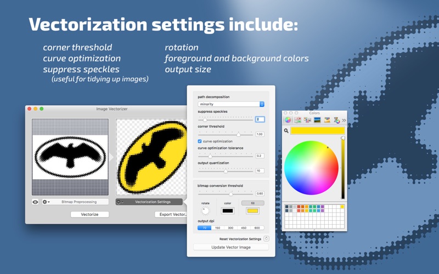Click the magnifier color picker icon

(x=286, y=130)
